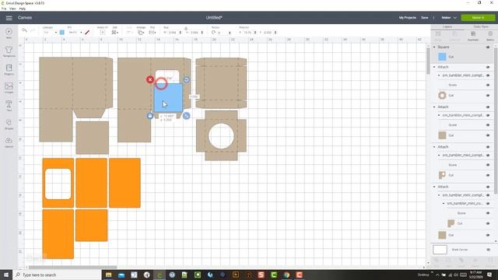498x280 pixels.
Task: Open the File menu
Action: (x=4, y=9)
